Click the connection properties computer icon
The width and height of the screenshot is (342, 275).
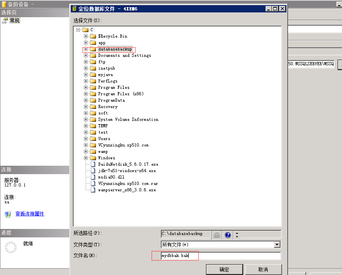pos(8,214)
